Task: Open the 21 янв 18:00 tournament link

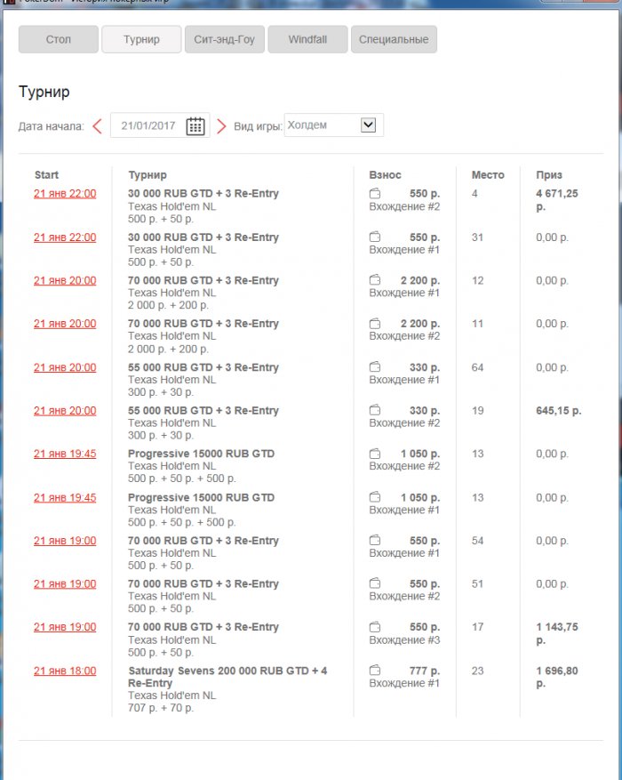Action: coord(65,671)
